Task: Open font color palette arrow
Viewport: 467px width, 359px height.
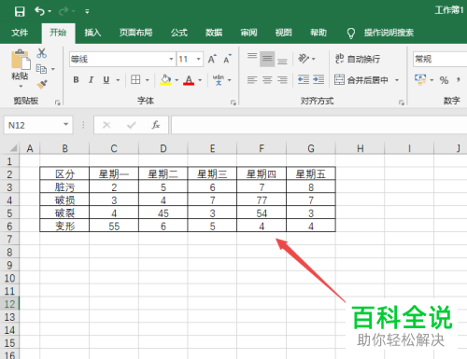Action: pyautogui.click(x=200, y=80)
